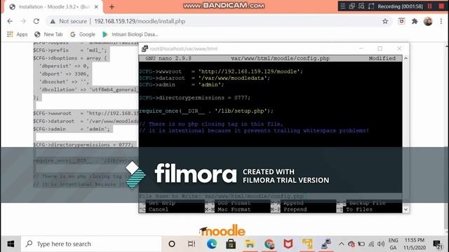Open Microsoft Store from the taskbar
The image size is (449, 252).
click(x=231, y=244)
